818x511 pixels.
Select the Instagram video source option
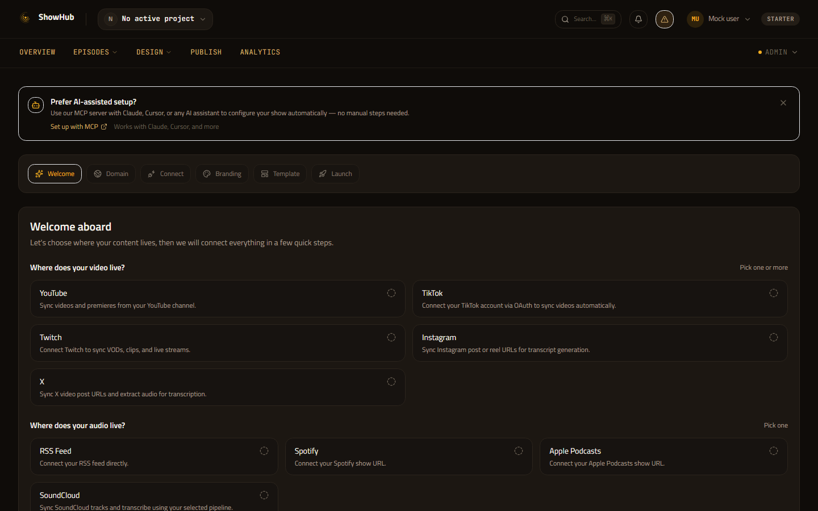600,343
